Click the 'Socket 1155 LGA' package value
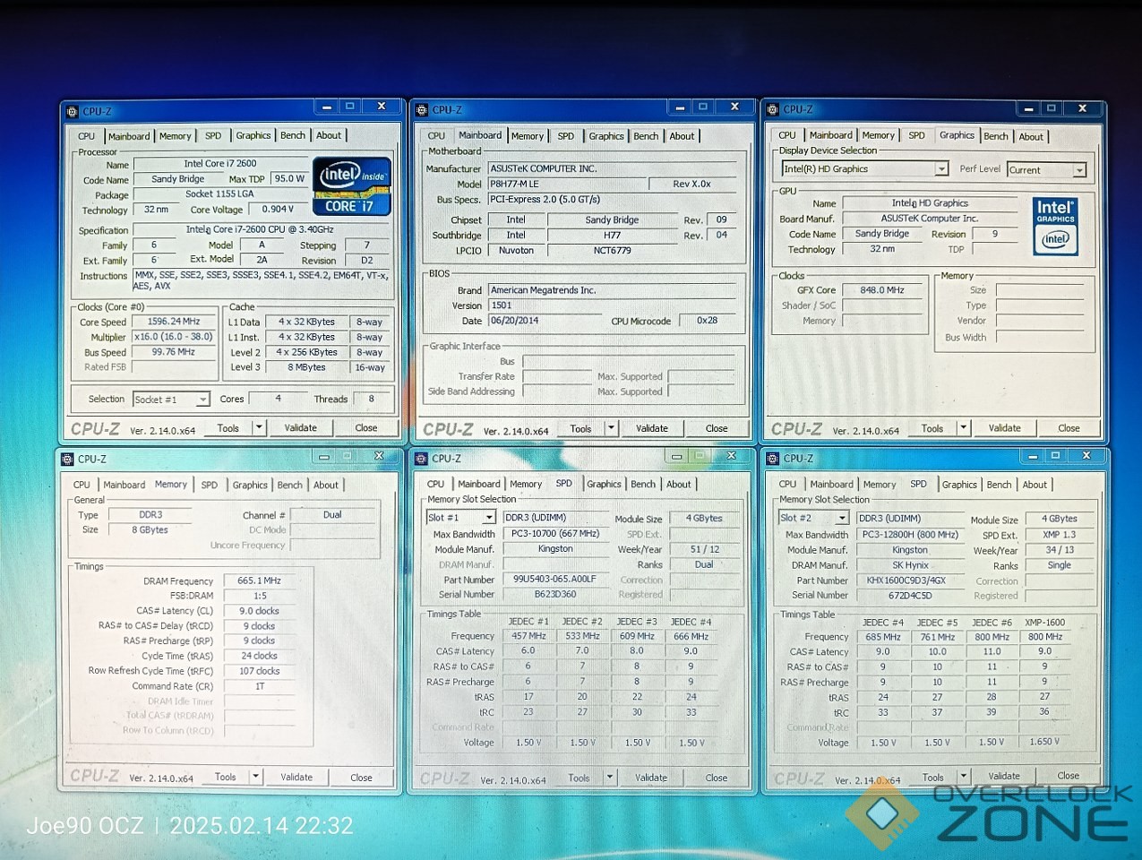Viewport: 1142px width, 860px height. click(219, 193)
